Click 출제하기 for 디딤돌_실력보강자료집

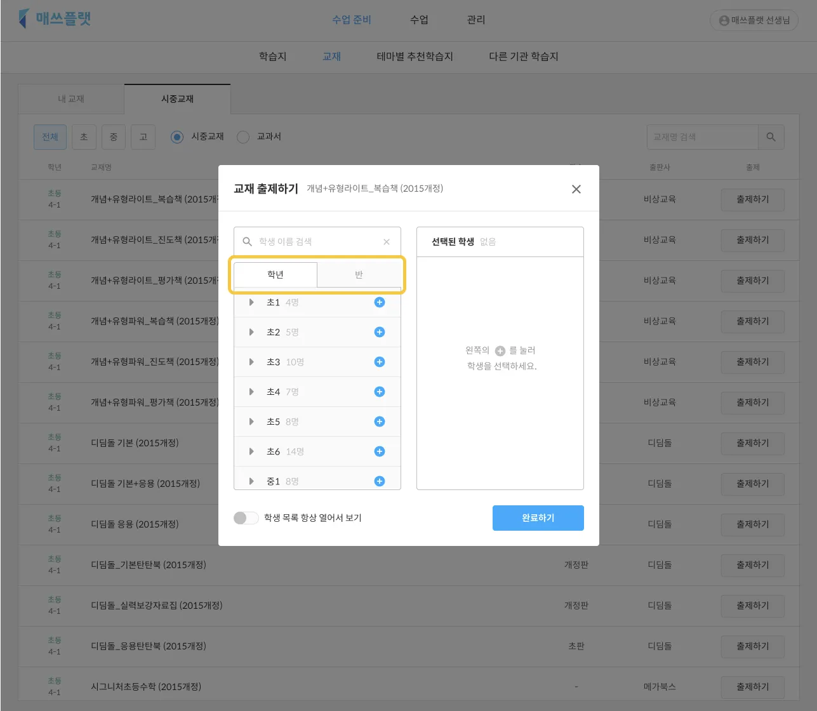pos(753,606)
